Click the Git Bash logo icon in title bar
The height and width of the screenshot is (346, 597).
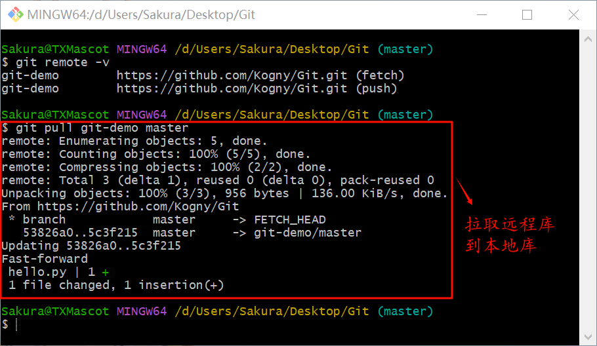pyautogui.click(x=15, y=14)
